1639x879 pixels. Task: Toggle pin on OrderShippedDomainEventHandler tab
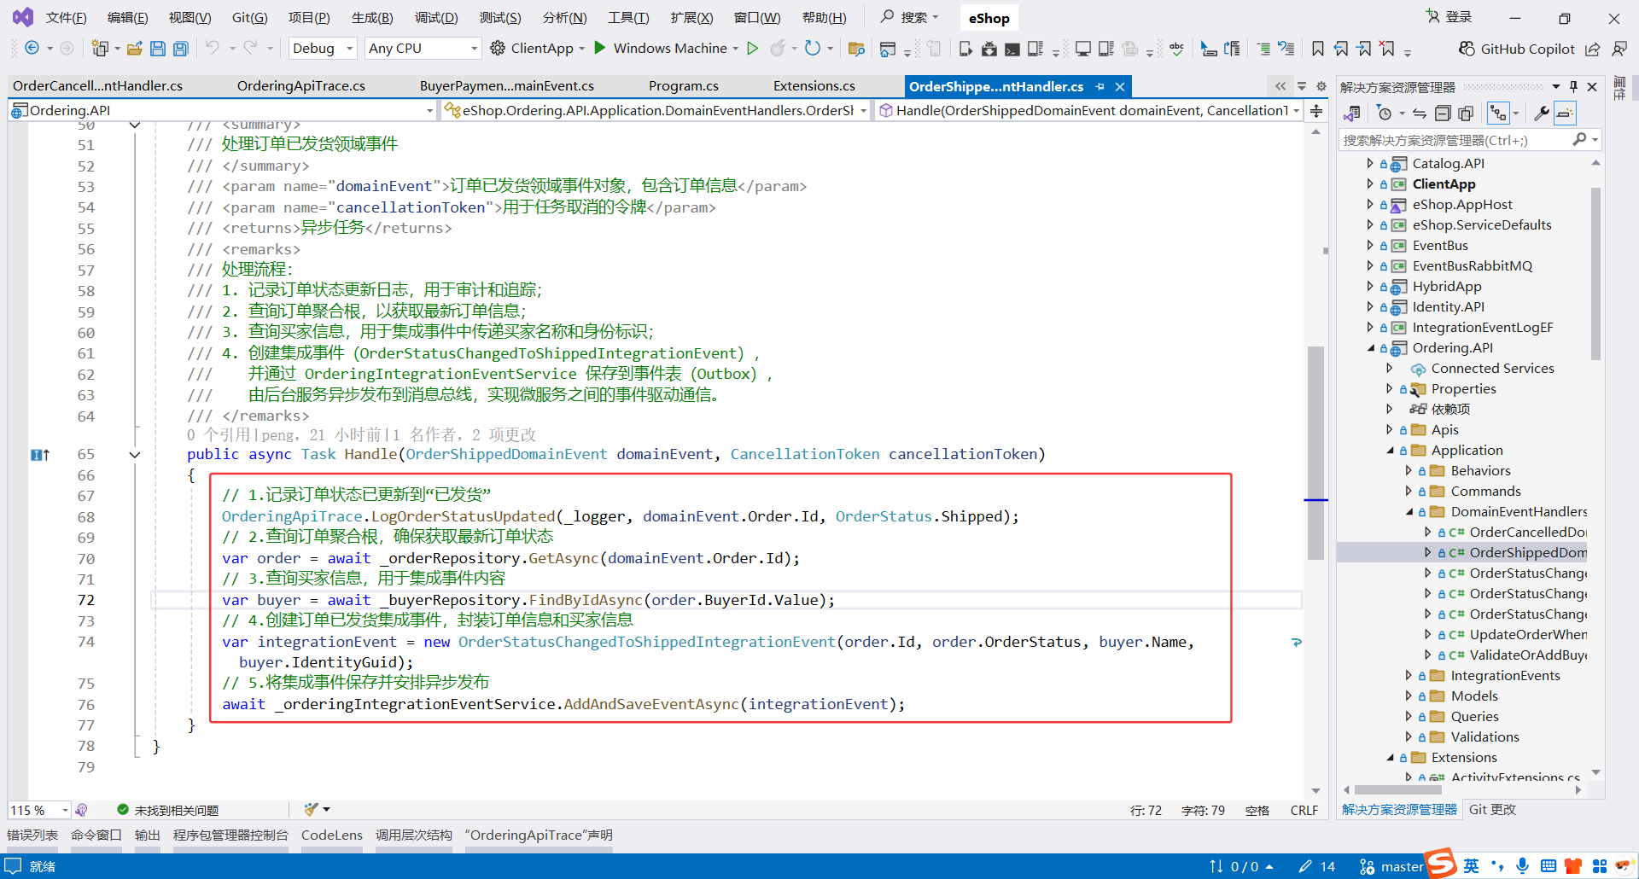click(1100, 86)
